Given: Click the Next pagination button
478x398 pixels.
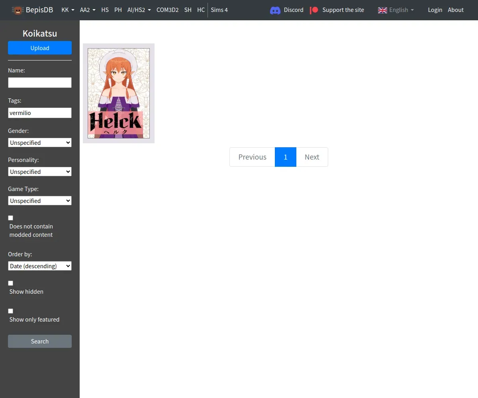Looking at the screenshot, I should [x=312, y=157].
